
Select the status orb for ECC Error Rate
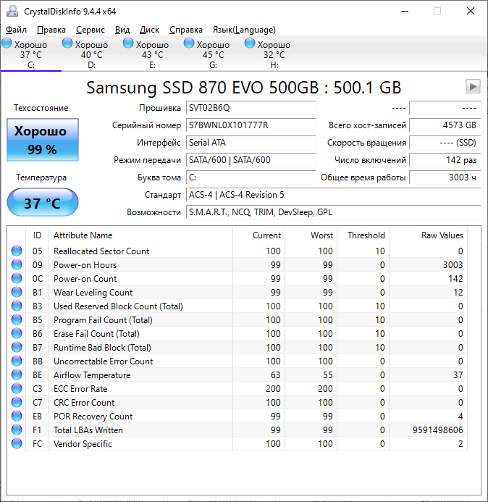point(17,389)
